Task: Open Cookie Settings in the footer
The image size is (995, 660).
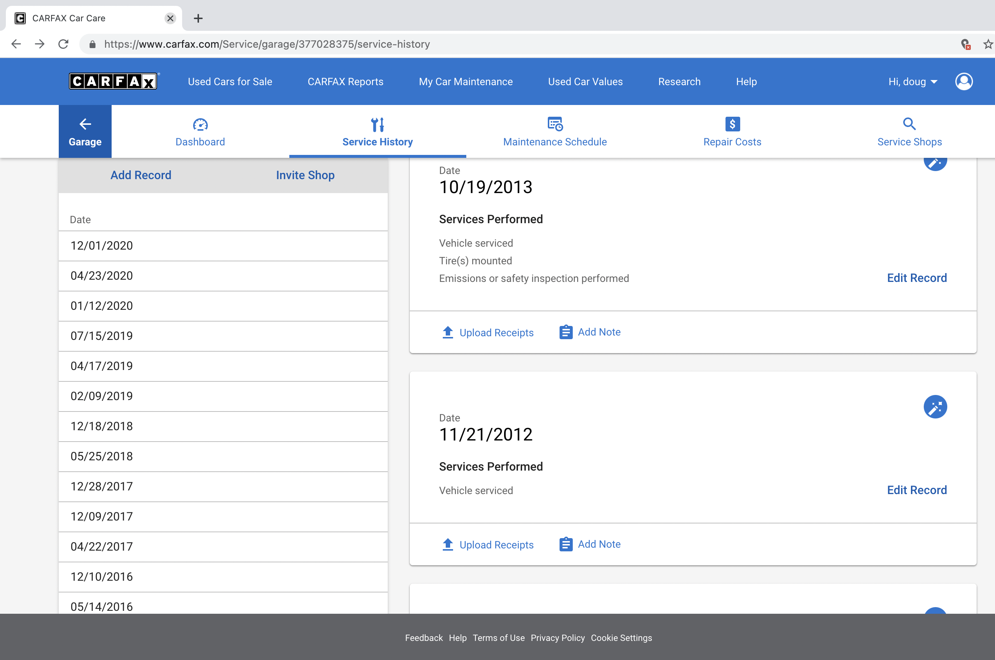Action: 621,638
